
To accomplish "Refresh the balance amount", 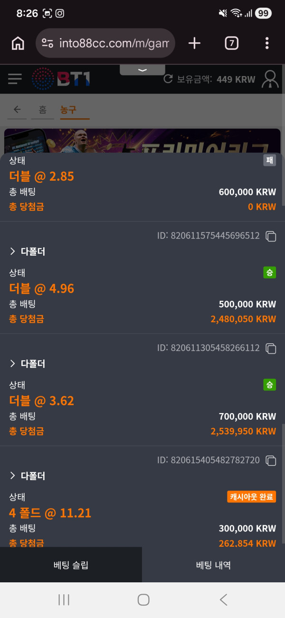I will 168,79.
